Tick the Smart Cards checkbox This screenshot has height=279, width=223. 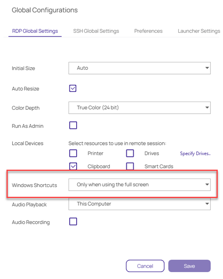coord(130,166)
